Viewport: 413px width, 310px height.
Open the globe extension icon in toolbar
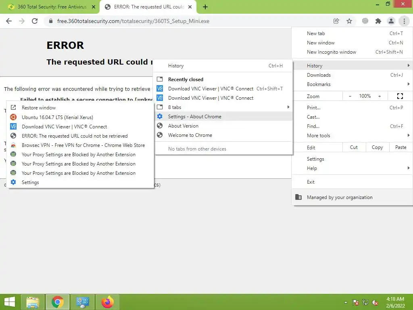point(365,21)
